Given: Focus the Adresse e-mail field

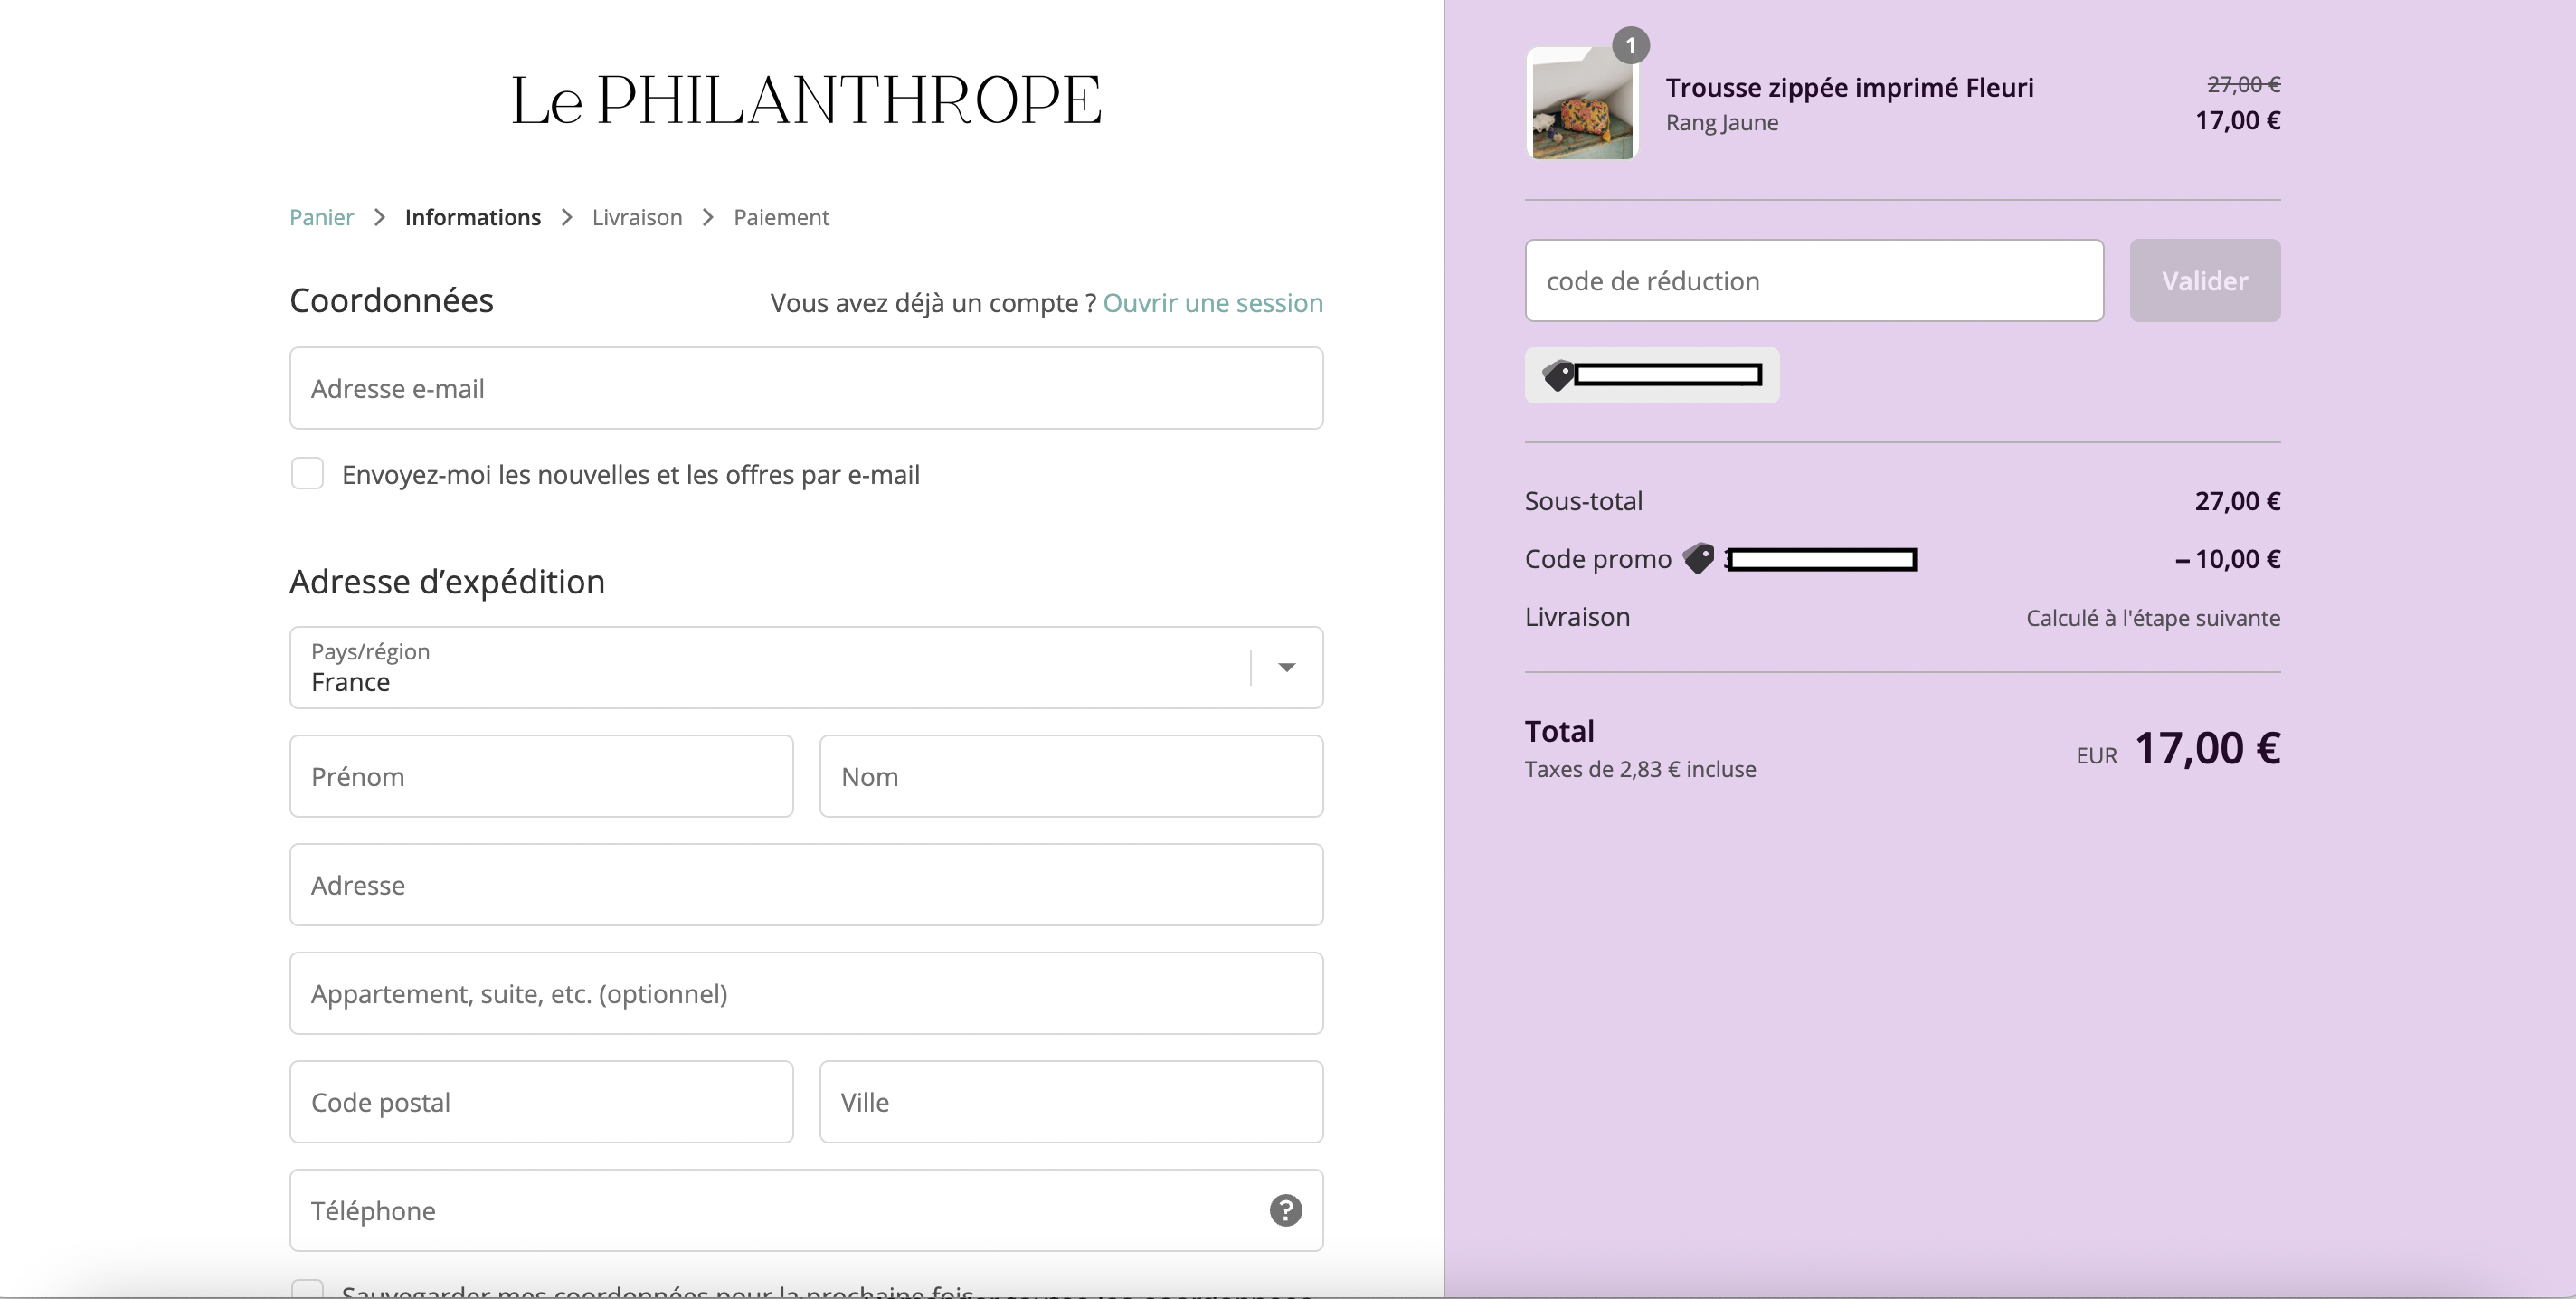Looking at the screenshot, I should [806, 389].
